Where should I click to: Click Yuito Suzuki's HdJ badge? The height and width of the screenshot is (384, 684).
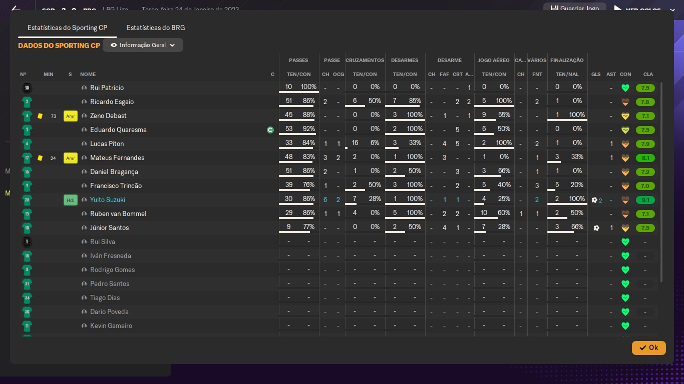point(71,200)
